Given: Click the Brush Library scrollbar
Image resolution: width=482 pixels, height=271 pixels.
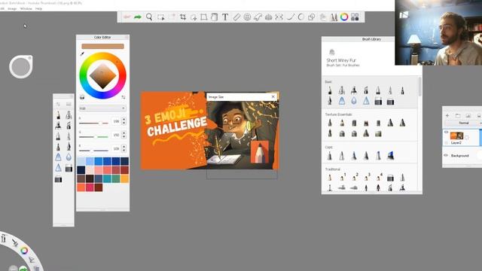Looking at the screenshot, I should tap(419, 87).
